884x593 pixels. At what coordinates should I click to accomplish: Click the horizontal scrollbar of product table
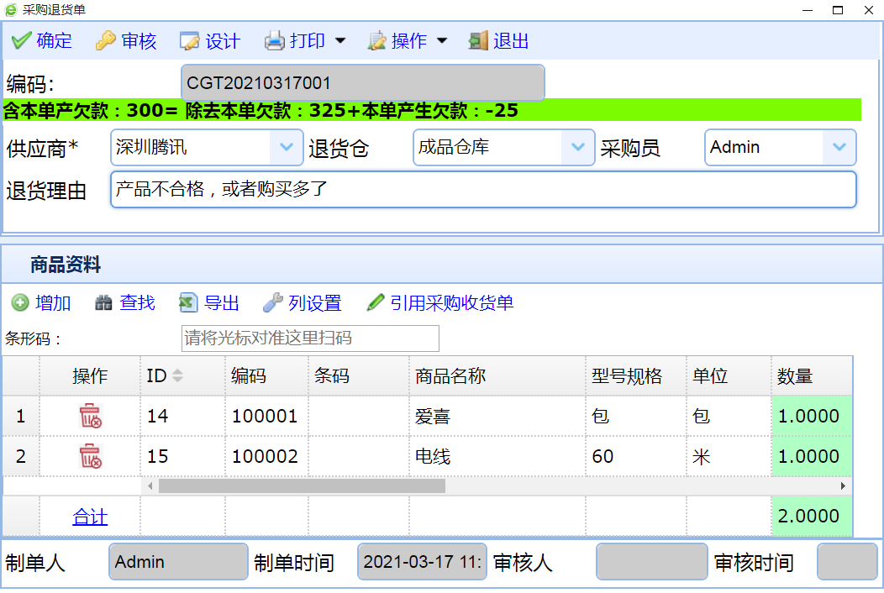[302, 485]
